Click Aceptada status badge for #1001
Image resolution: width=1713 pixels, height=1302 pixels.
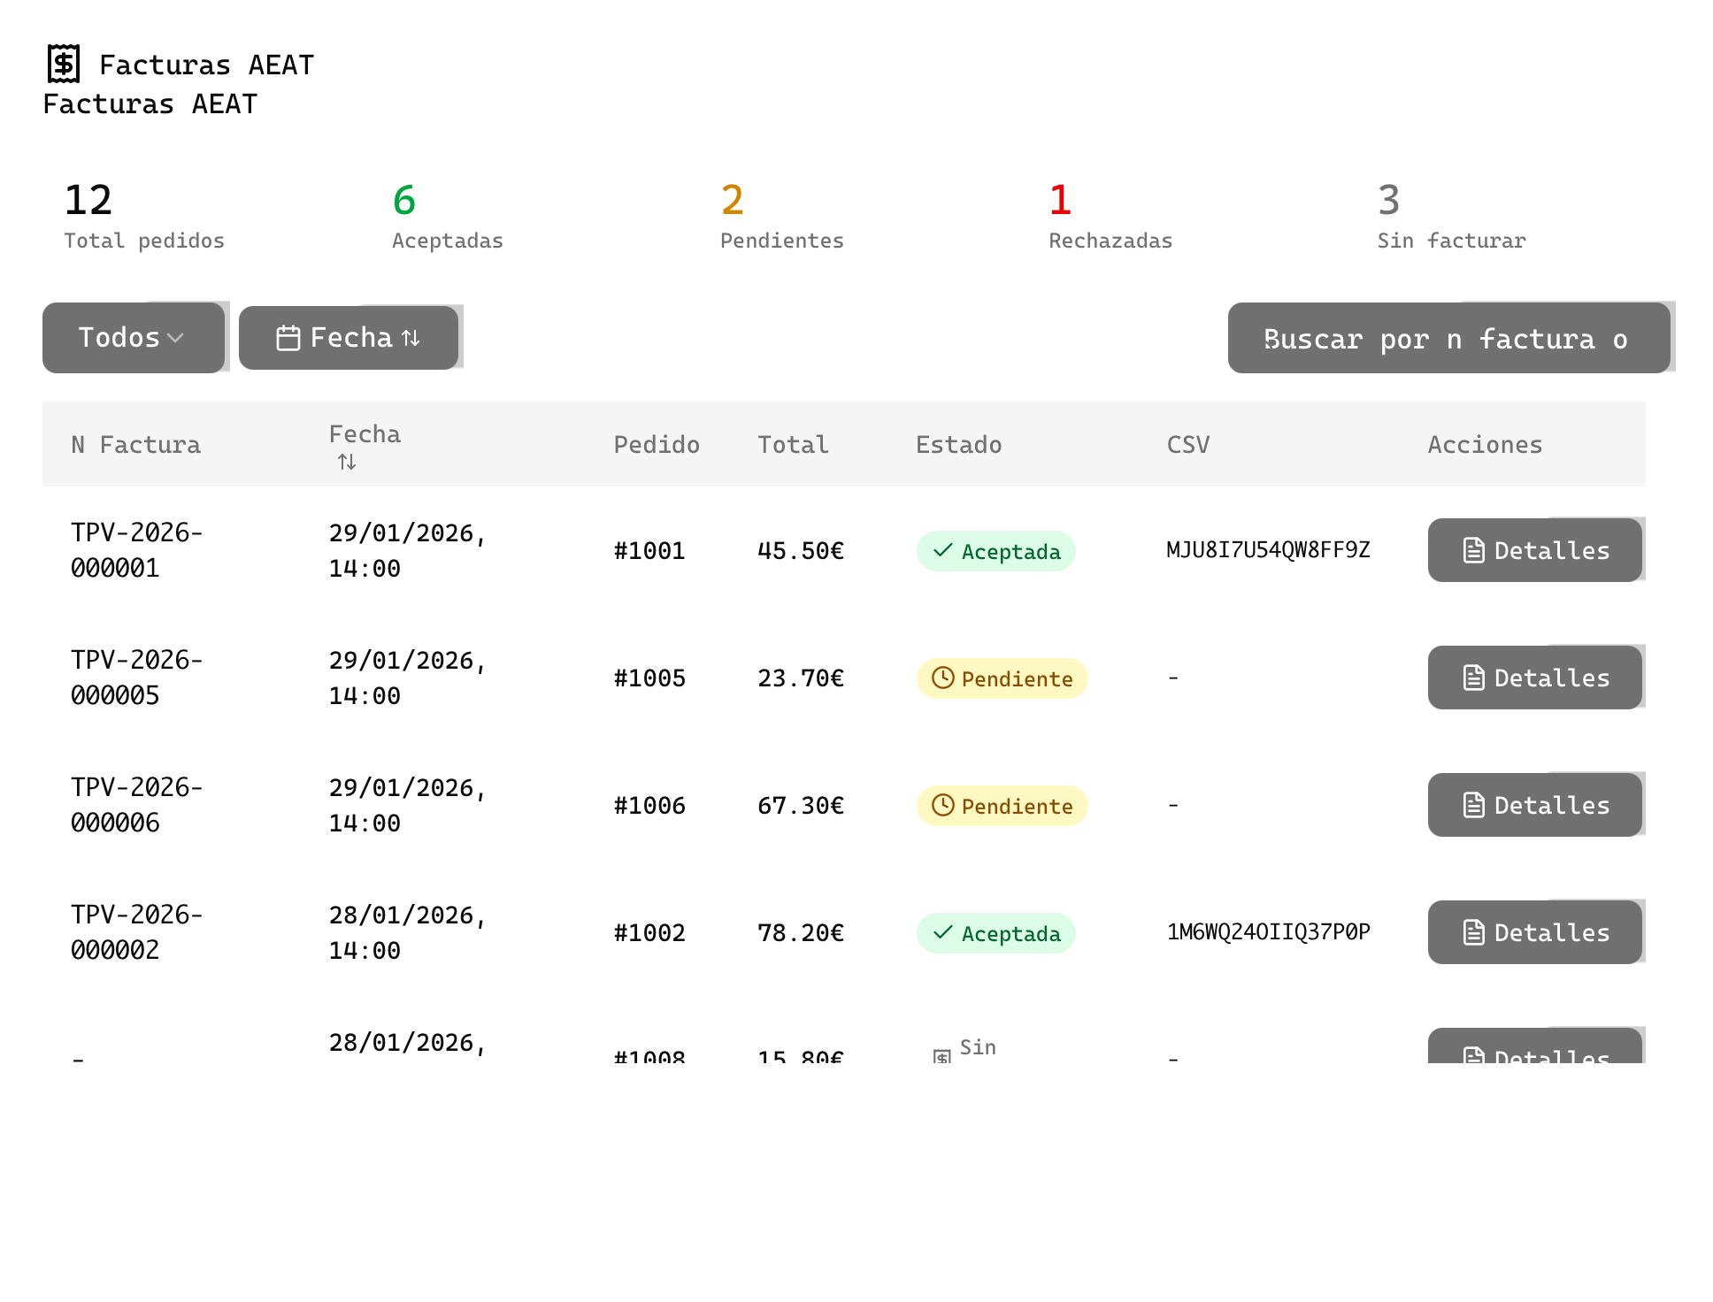995,551
